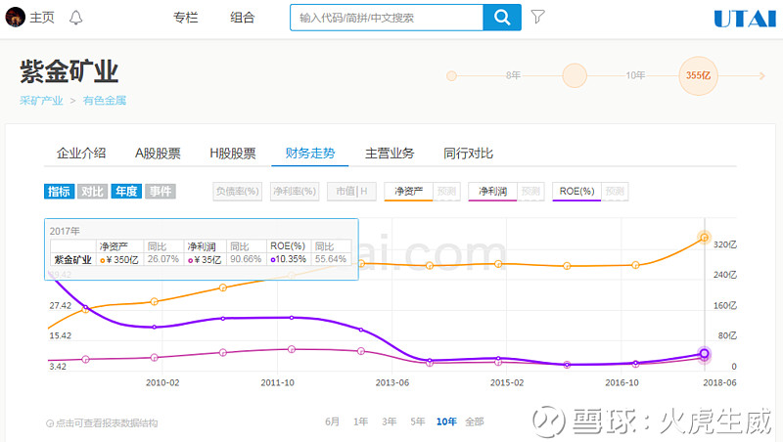The image size is (783, 442).
Task: Click the ¥35亿 net profit tooltip value
Action: pyautogui.click(x=207, y=259)
